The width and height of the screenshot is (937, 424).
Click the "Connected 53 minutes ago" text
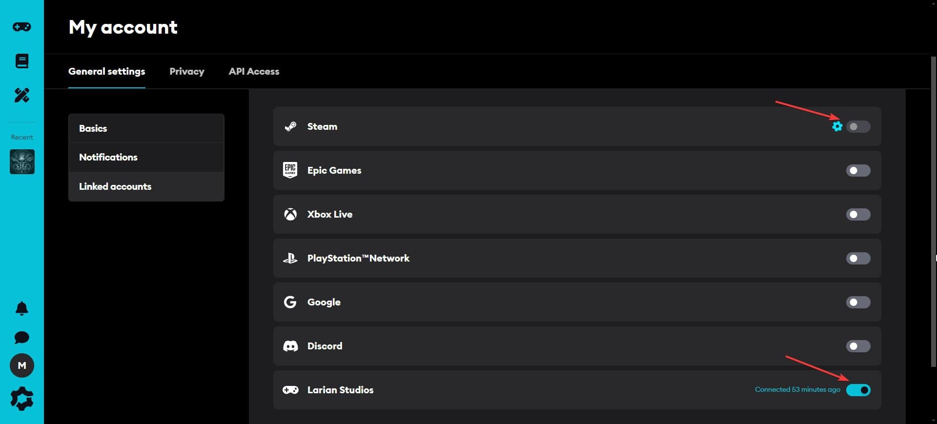pos(797,389)
